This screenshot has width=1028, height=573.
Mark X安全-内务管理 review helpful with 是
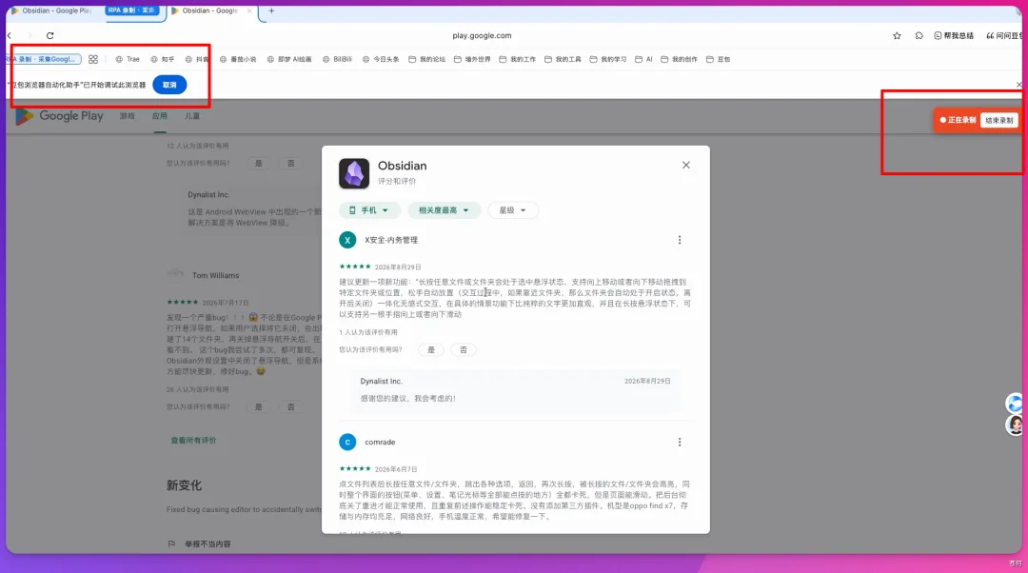coord(431,350)
